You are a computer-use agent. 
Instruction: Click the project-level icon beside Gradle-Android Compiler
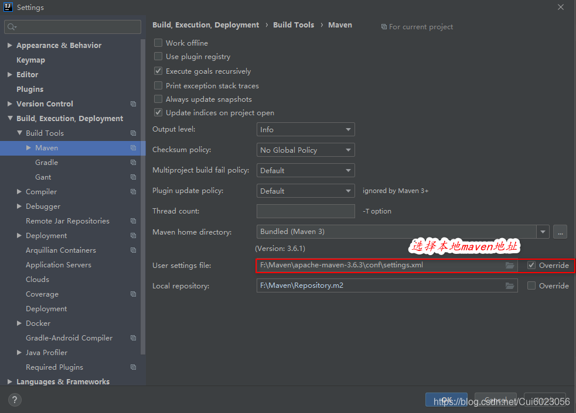pos(134,338)
